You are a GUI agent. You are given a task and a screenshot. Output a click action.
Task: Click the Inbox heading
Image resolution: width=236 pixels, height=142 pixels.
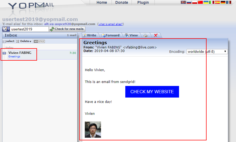click(x=11, y=35)
